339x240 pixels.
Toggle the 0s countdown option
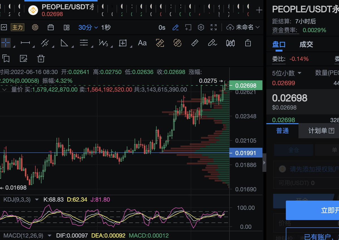click(x=162, y=27)
